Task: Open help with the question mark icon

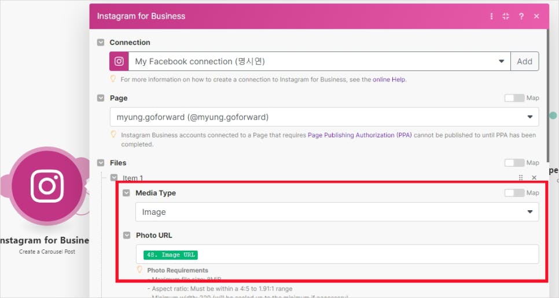Action: click(521, 16)
